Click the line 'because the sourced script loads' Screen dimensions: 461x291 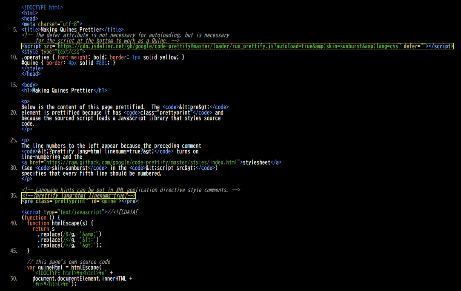[x=121, y=118]
